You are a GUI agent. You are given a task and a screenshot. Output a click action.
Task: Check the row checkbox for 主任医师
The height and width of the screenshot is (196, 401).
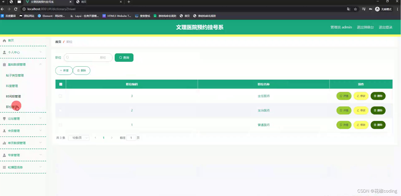(x=60, y=96)
